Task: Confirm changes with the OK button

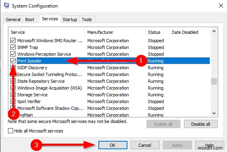Action: (113, 145)
